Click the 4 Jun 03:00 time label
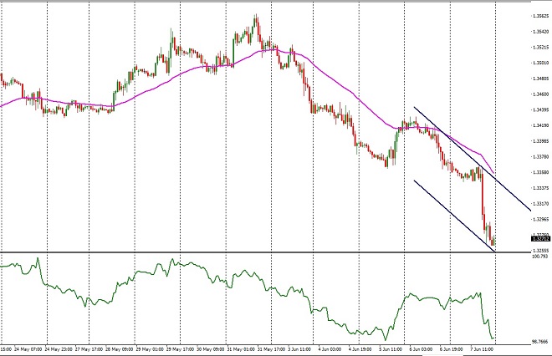The width and height of the screenshot is (552, 356). (x=330, y=349)
